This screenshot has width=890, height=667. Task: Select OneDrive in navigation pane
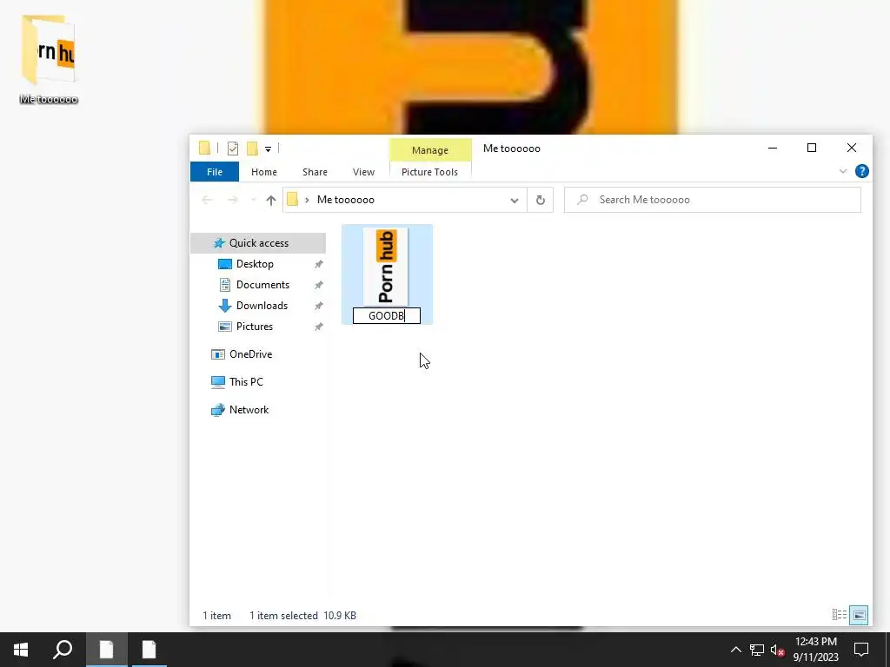tap(250, 354)
